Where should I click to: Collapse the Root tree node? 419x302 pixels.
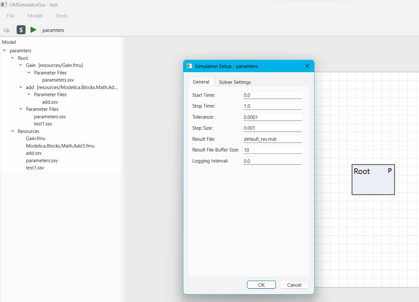pyautogui.click(x=13, y=58)
